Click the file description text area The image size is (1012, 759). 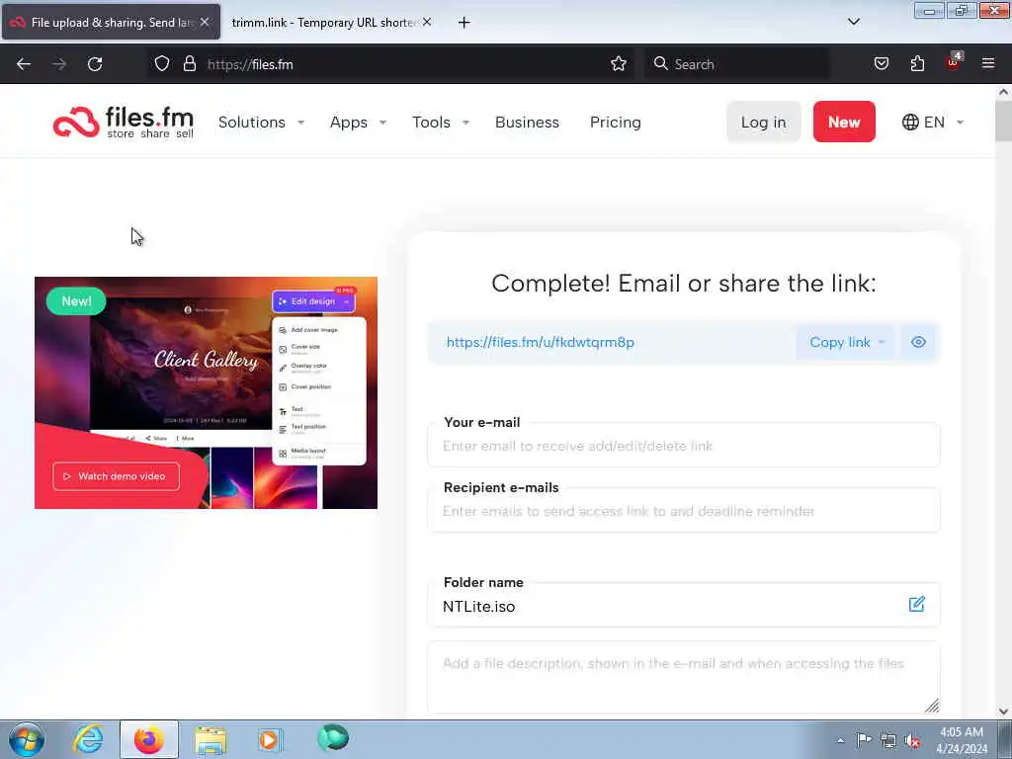click(x=684, y=677)
